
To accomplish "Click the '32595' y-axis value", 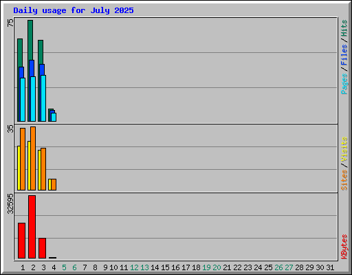I will coord(10,203).
